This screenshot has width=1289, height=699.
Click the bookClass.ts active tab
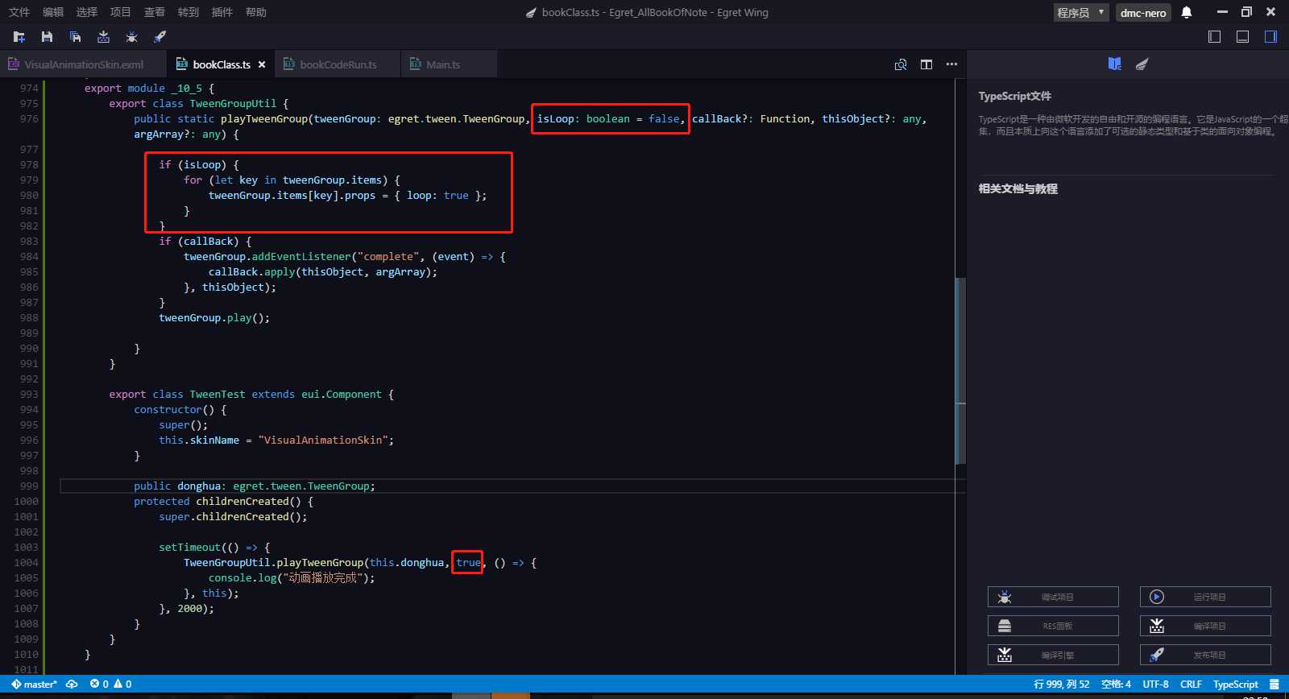click(x=220, y=64)
